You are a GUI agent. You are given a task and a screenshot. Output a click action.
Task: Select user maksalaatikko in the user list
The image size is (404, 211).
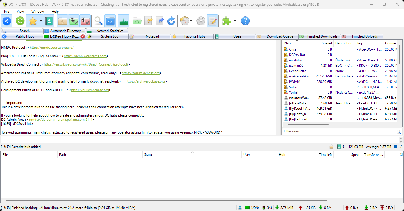click(x=299, y=76)
